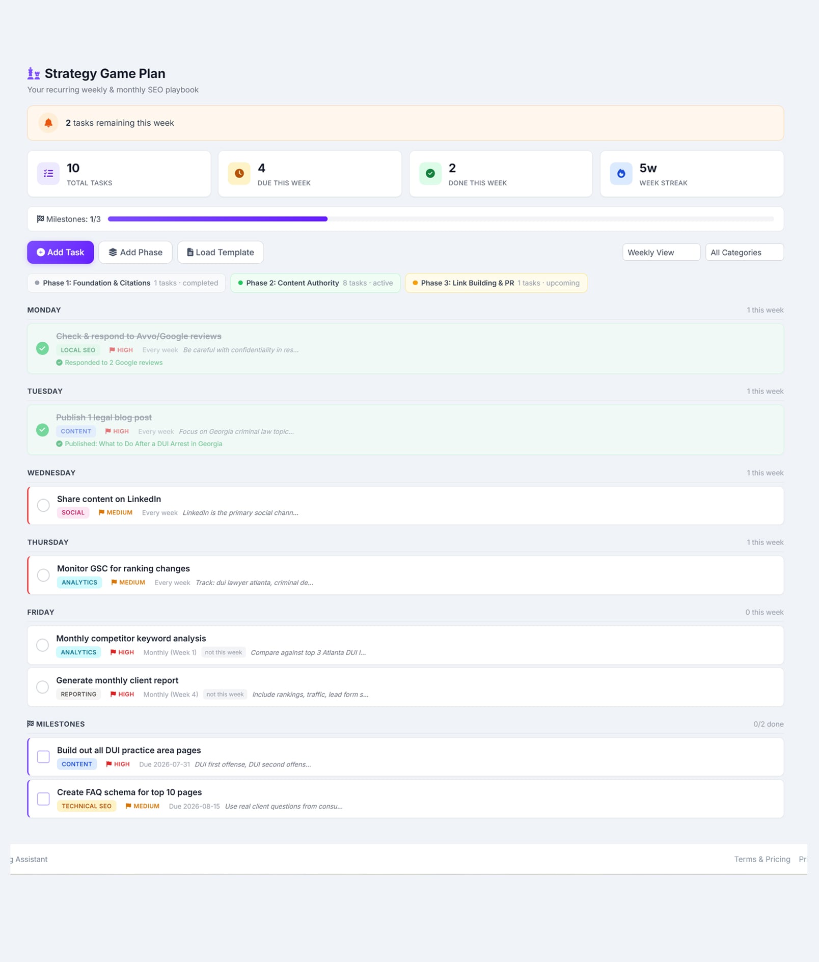The width and height of the screenshot is (819, 962).
Task: Click the CONTENT tag on Build out DUI pages
Action: coord(77,764)
